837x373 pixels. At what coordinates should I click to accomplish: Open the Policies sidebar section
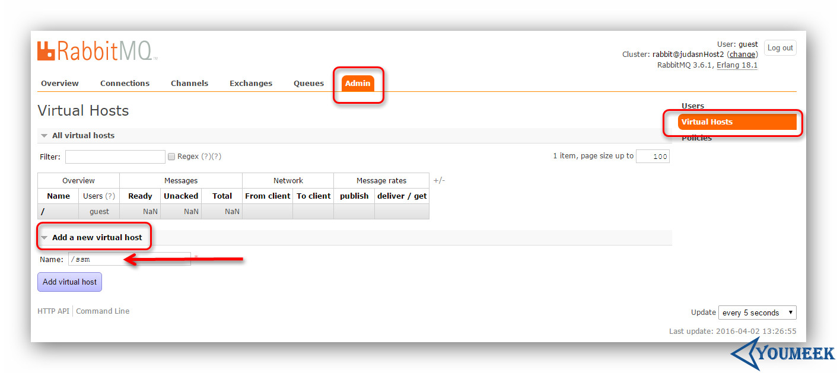(x=696, y=138)
